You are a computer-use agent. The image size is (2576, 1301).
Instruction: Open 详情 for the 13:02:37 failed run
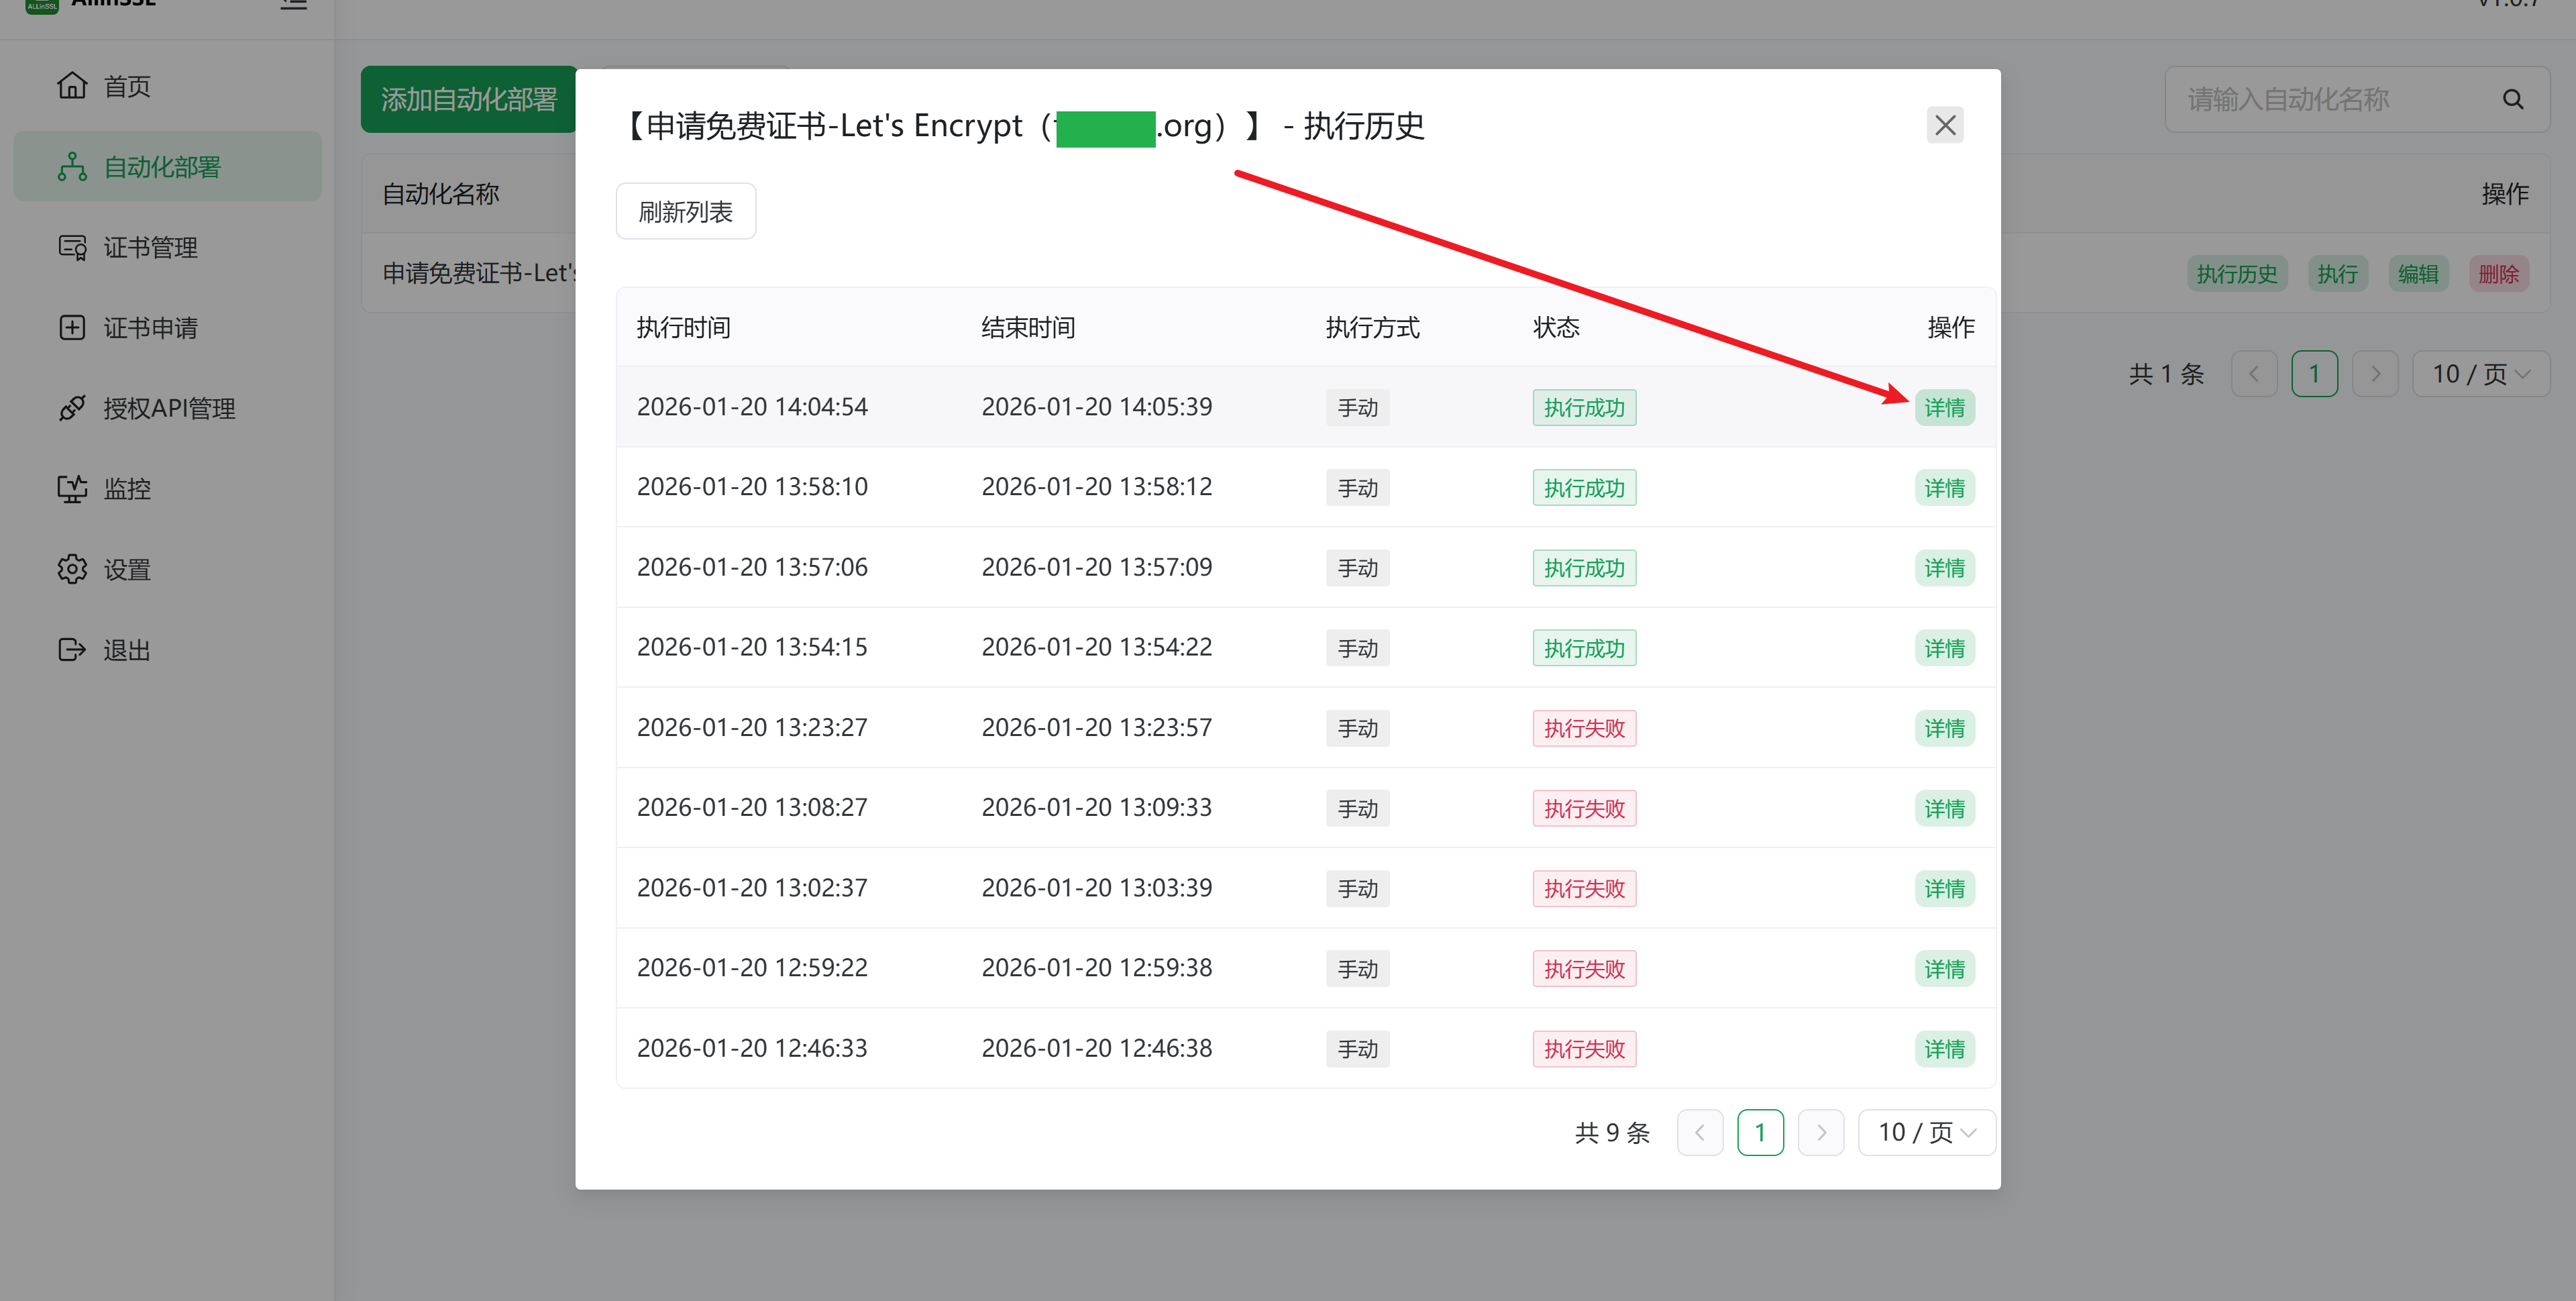tap(1944, 888)
